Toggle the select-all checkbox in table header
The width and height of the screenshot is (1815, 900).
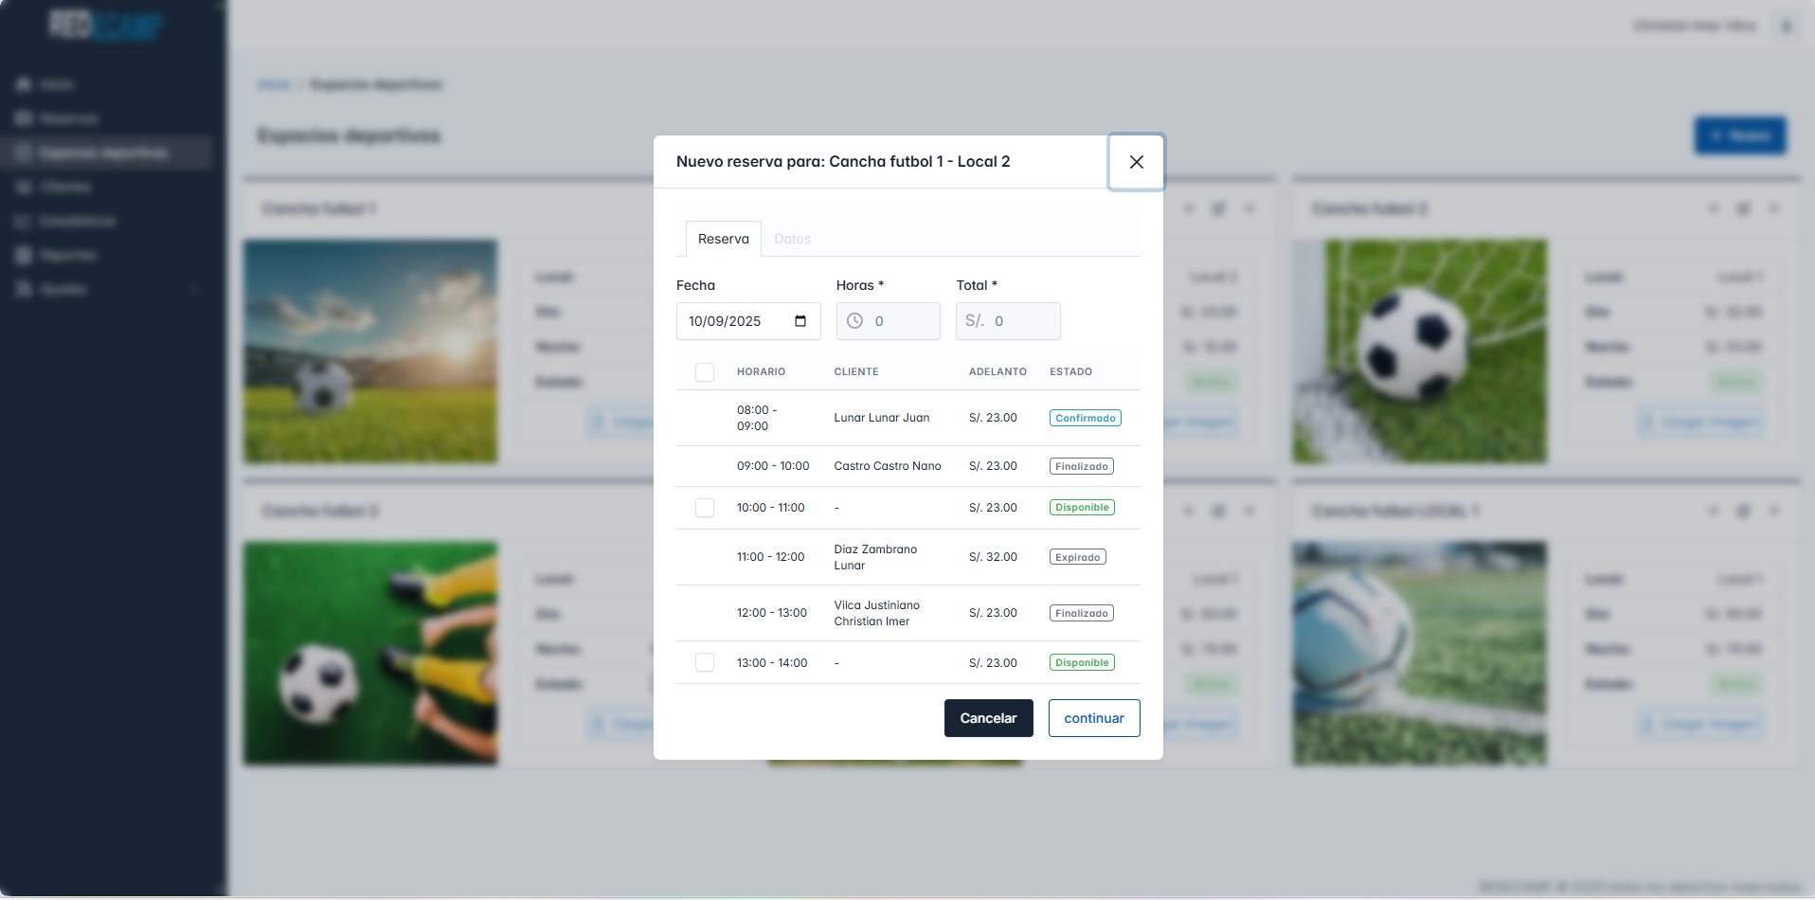point(705,372)
